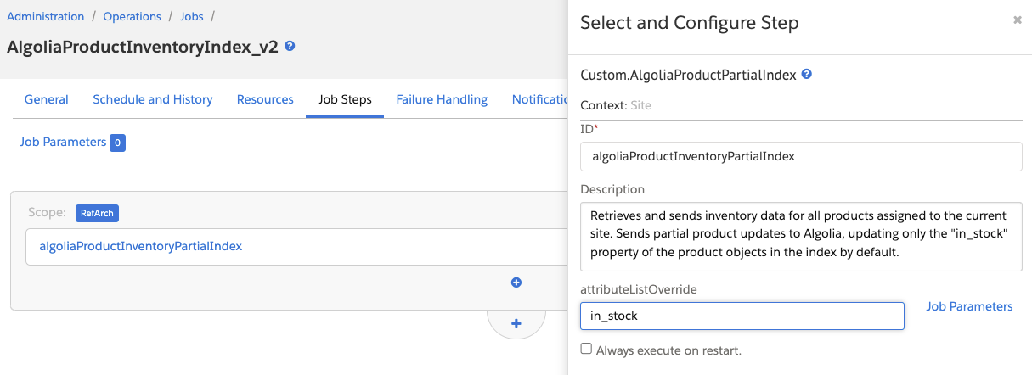This screenshot has width=1032, height=375.
Task: Switch to Schedule and History tab
Action: tap(152, 99)
